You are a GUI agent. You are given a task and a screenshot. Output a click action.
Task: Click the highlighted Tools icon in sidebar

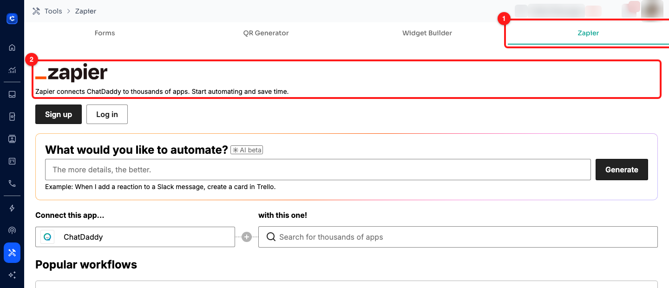pos(12,253)
